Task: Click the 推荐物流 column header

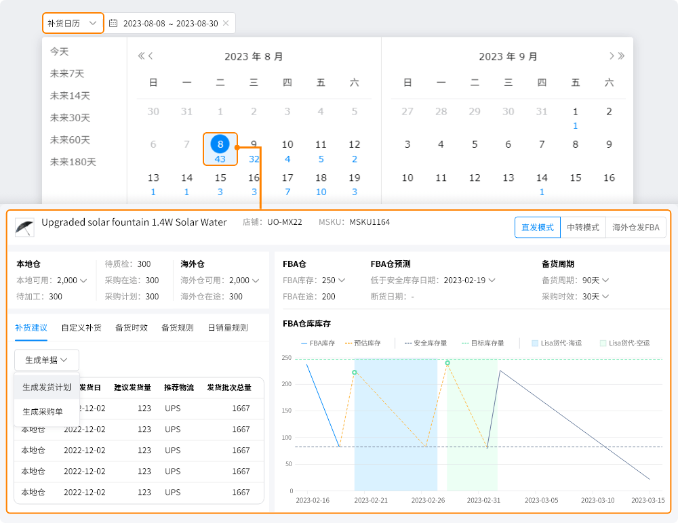Action: pos(179,388)
